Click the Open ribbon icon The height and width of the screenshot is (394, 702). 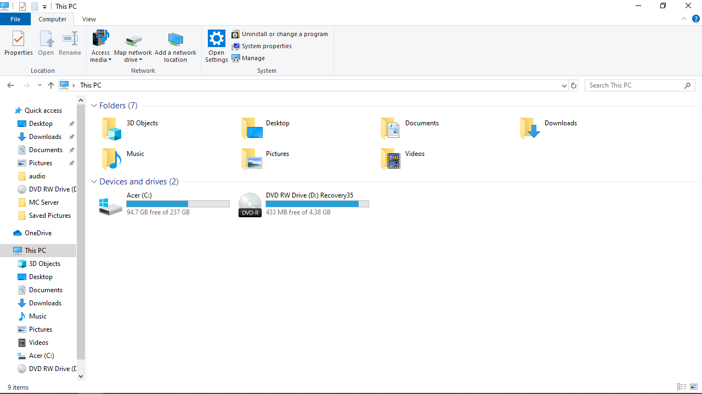[x=46, y=43]
